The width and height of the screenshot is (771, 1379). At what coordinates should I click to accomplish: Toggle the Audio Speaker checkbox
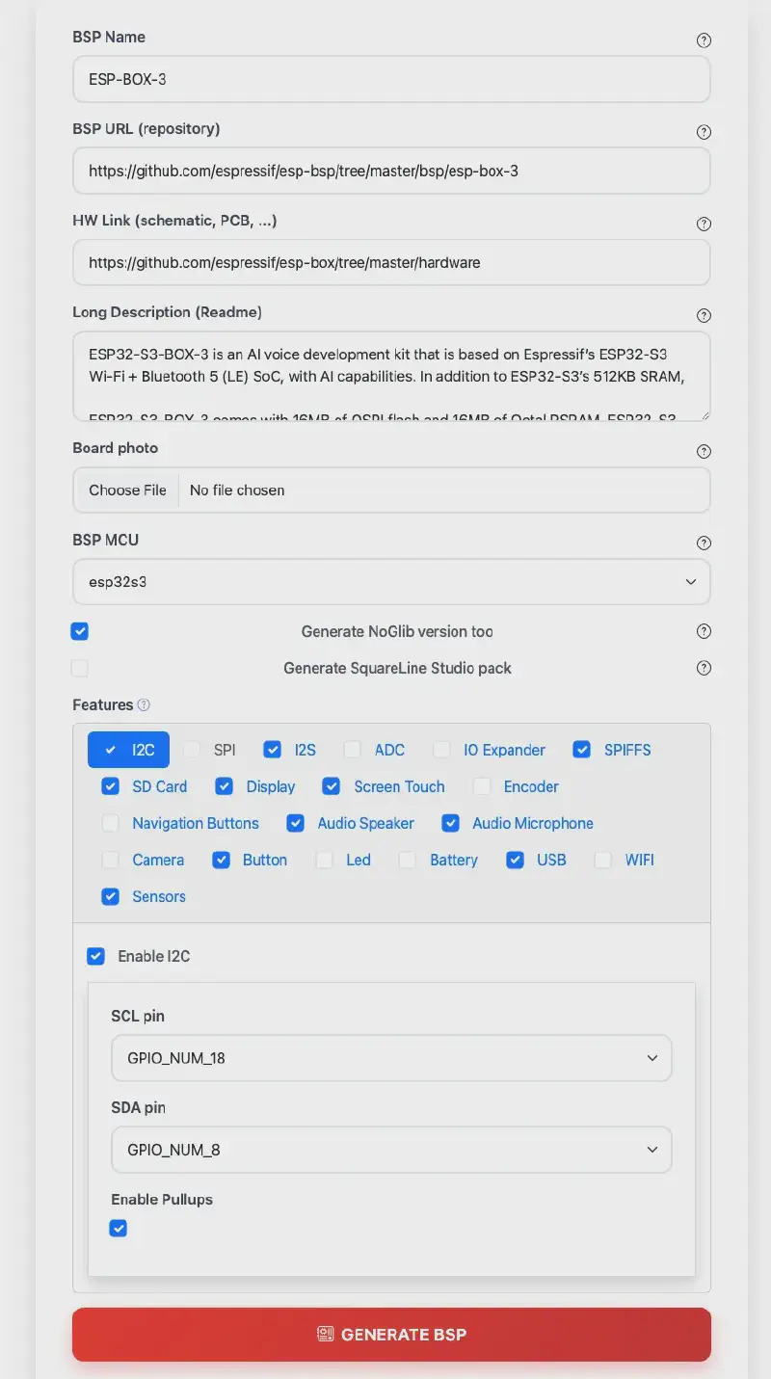pos(296,823)
